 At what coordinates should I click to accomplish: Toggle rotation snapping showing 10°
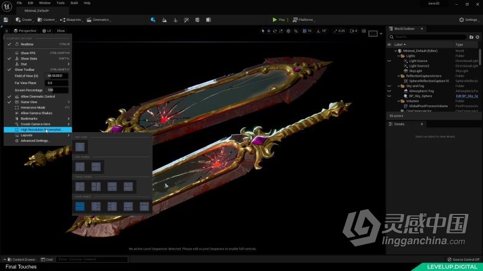(322, 31)
